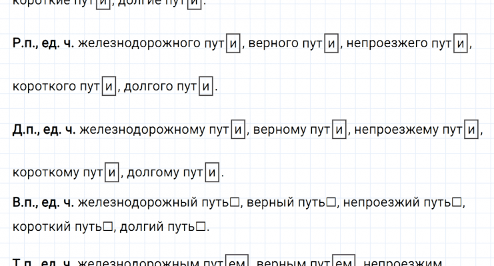Click the word "железнодорожному"

(x=140, y=130)
